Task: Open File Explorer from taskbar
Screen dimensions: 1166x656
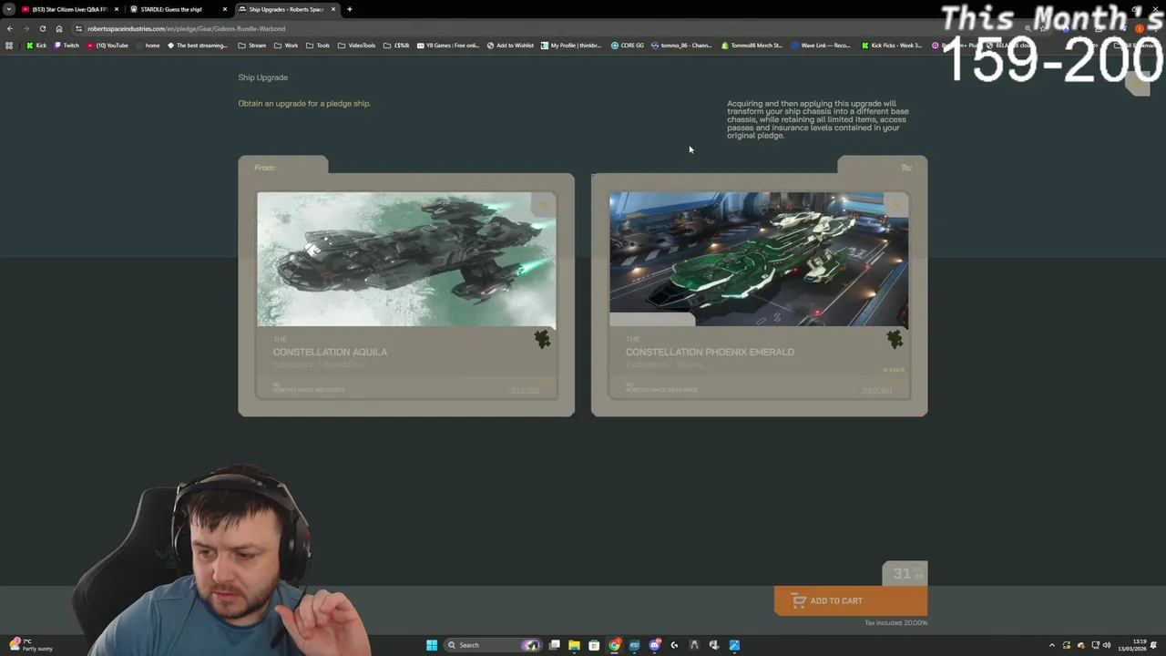Action: [x=574, y=645]
